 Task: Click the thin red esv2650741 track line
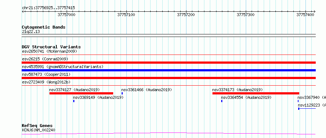pyautogui.click(x=168, y=55)
